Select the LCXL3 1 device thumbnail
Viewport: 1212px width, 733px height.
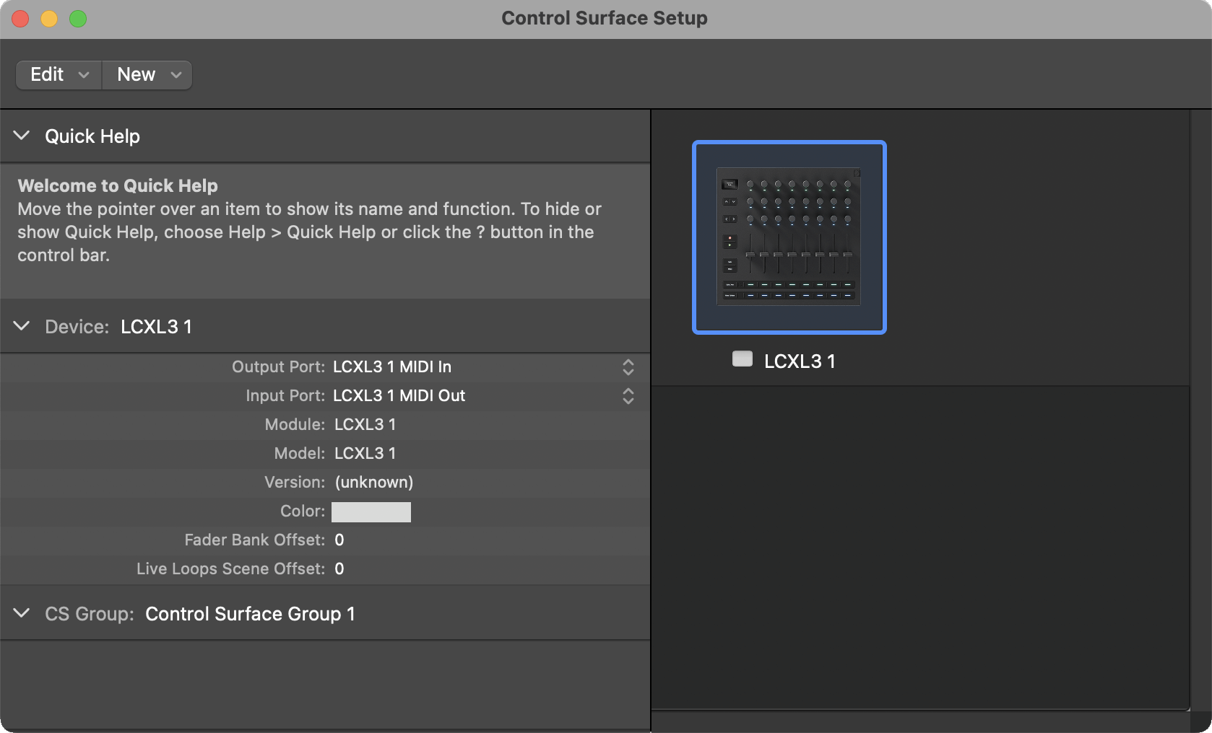click(x=789, y=237)
